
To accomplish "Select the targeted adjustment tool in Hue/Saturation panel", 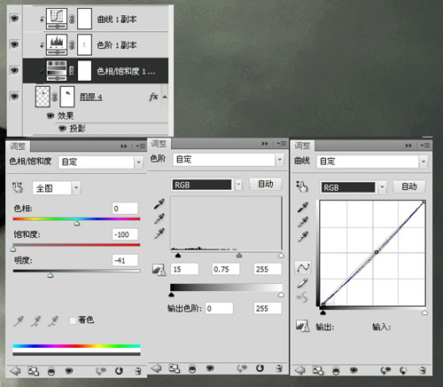I will point(17,187).
